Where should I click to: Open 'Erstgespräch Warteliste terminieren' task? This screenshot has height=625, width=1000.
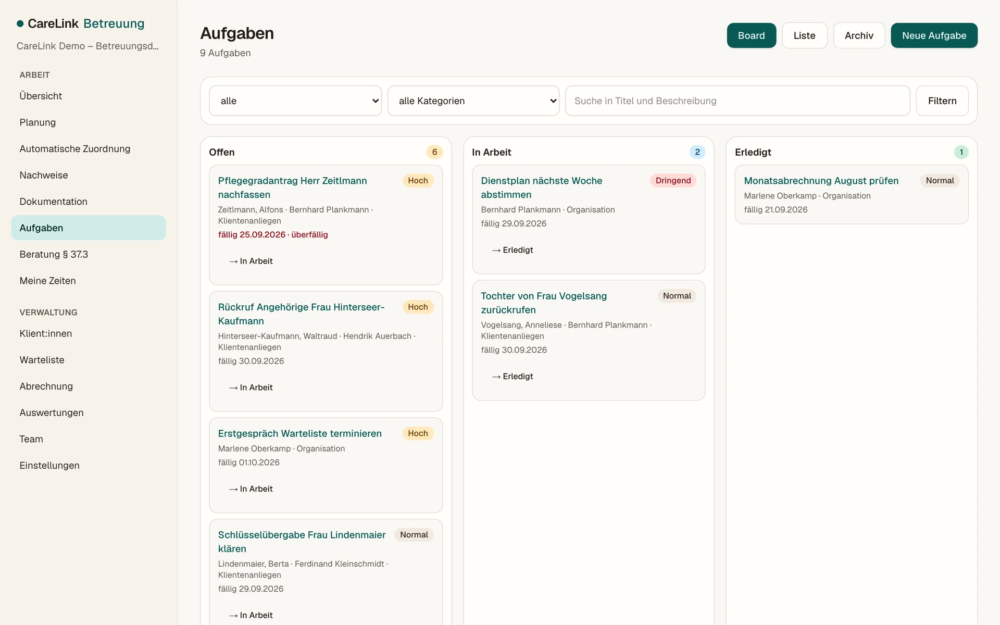[x=299, y=433]
